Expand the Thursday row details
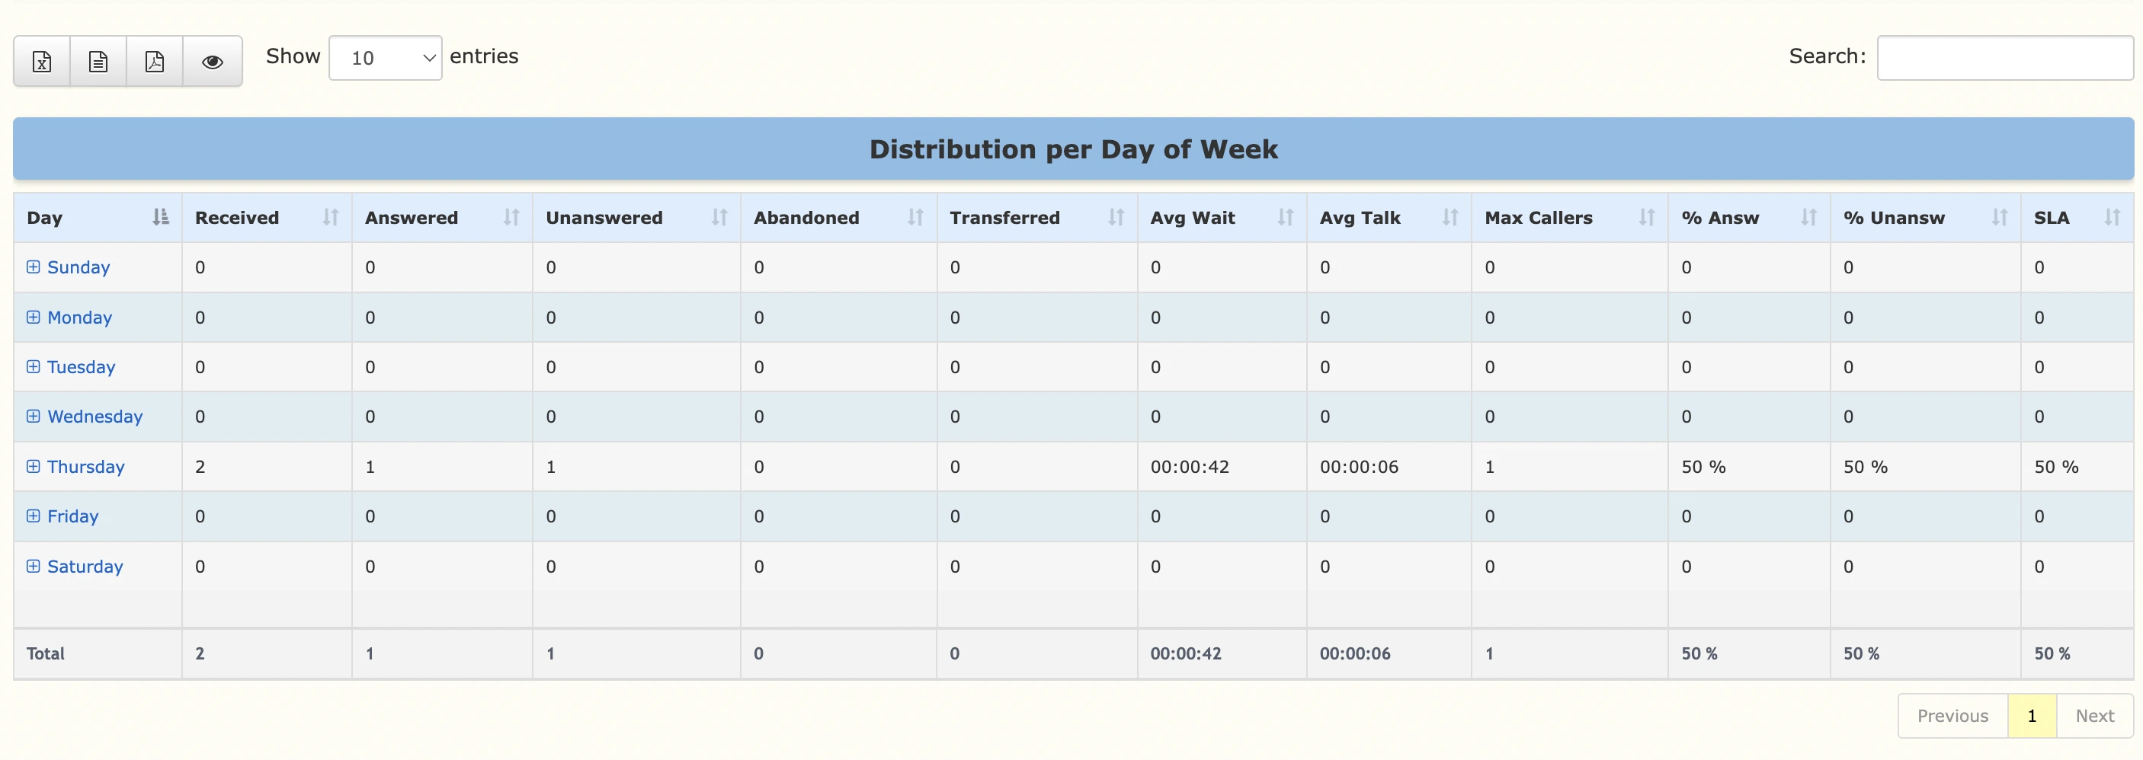Image resolution: width=2143 pixels, height=760 pixels. [34, 467]
